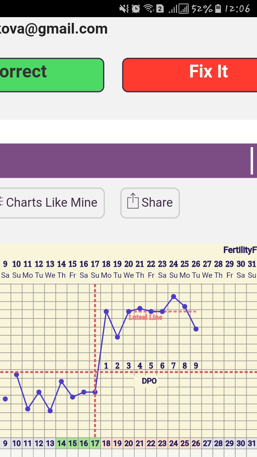The image size is (257, 457).
Task: Select day 17 in the bottom date row
Action: (95, 443)
